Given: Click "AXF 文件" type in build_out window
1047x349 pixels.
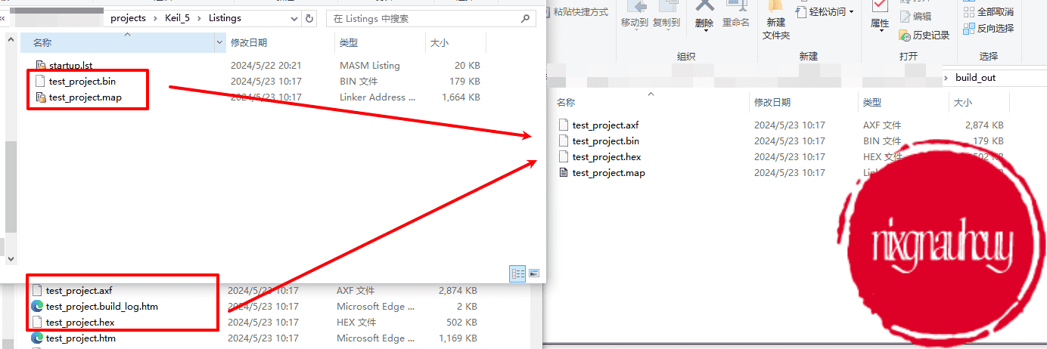Looking at the screenshot, I should [882, 125].
